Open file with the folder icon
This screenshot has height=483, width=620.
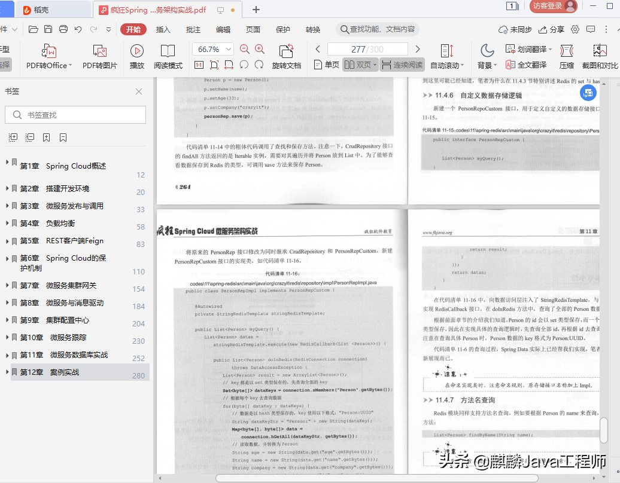pyautogui.click(x=34, y=29)
